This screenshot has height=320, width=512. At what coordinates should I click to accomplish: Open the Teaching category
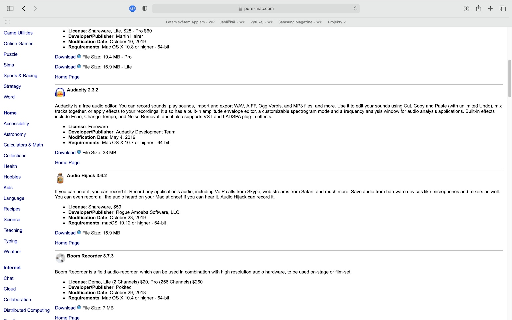13,230
